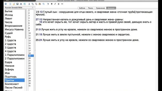Screen dimensions: 162x91
Task: Open the Russian Synodal Bible dropdown
Action: tap(19, 8)
